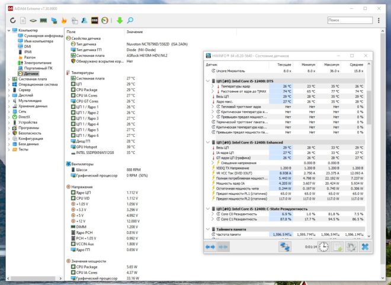Collapse the Тайминги памяти section

point(208,229)
